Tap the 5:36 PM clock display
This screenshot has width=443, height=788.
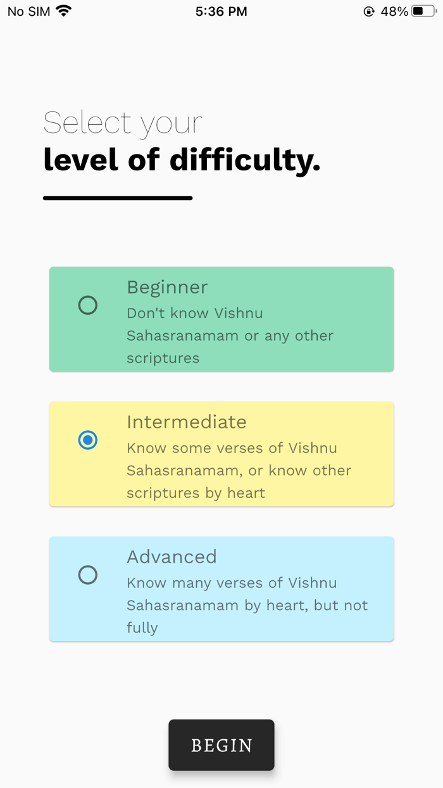(221, 11)
